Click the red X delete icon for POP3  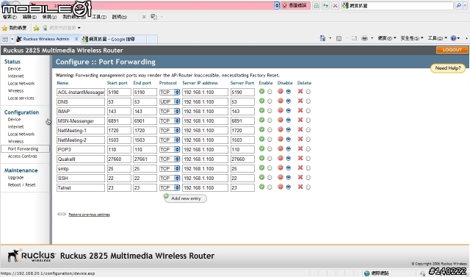click(x=300, y=148)
